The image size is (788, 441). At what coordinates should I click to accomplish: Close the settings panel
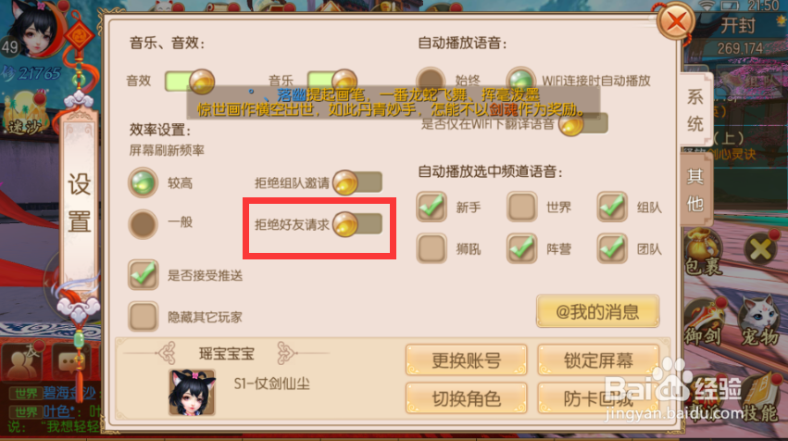[676, 21]
